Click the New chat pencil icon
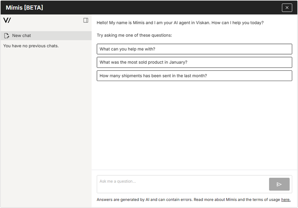Image resolution: width=298 pixels, height=208 pixels. tap(7, 36)
